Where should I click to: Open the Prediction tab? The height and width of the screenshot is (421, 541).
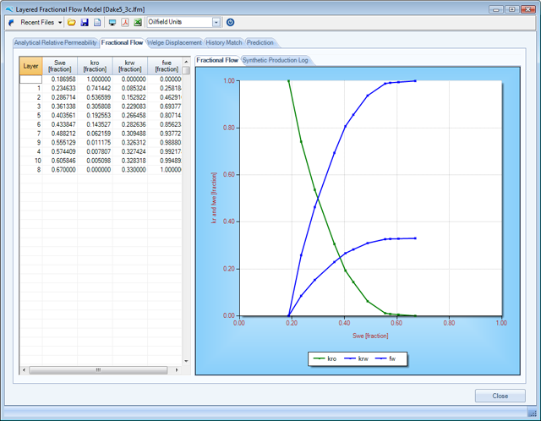coord(260,42)
